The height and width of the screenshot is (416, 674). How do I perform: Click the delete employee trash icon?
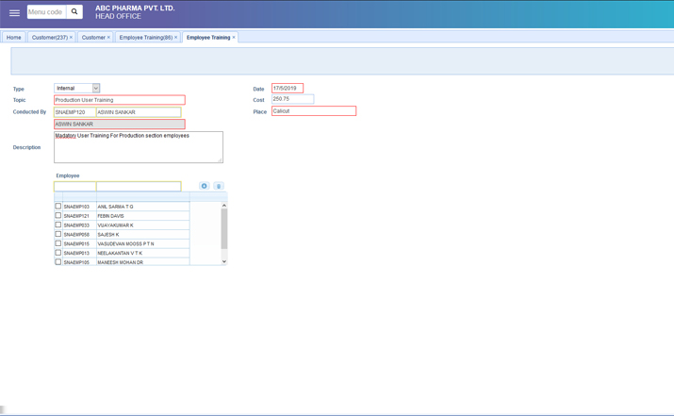pyautogui.click(x=219, y=186)
